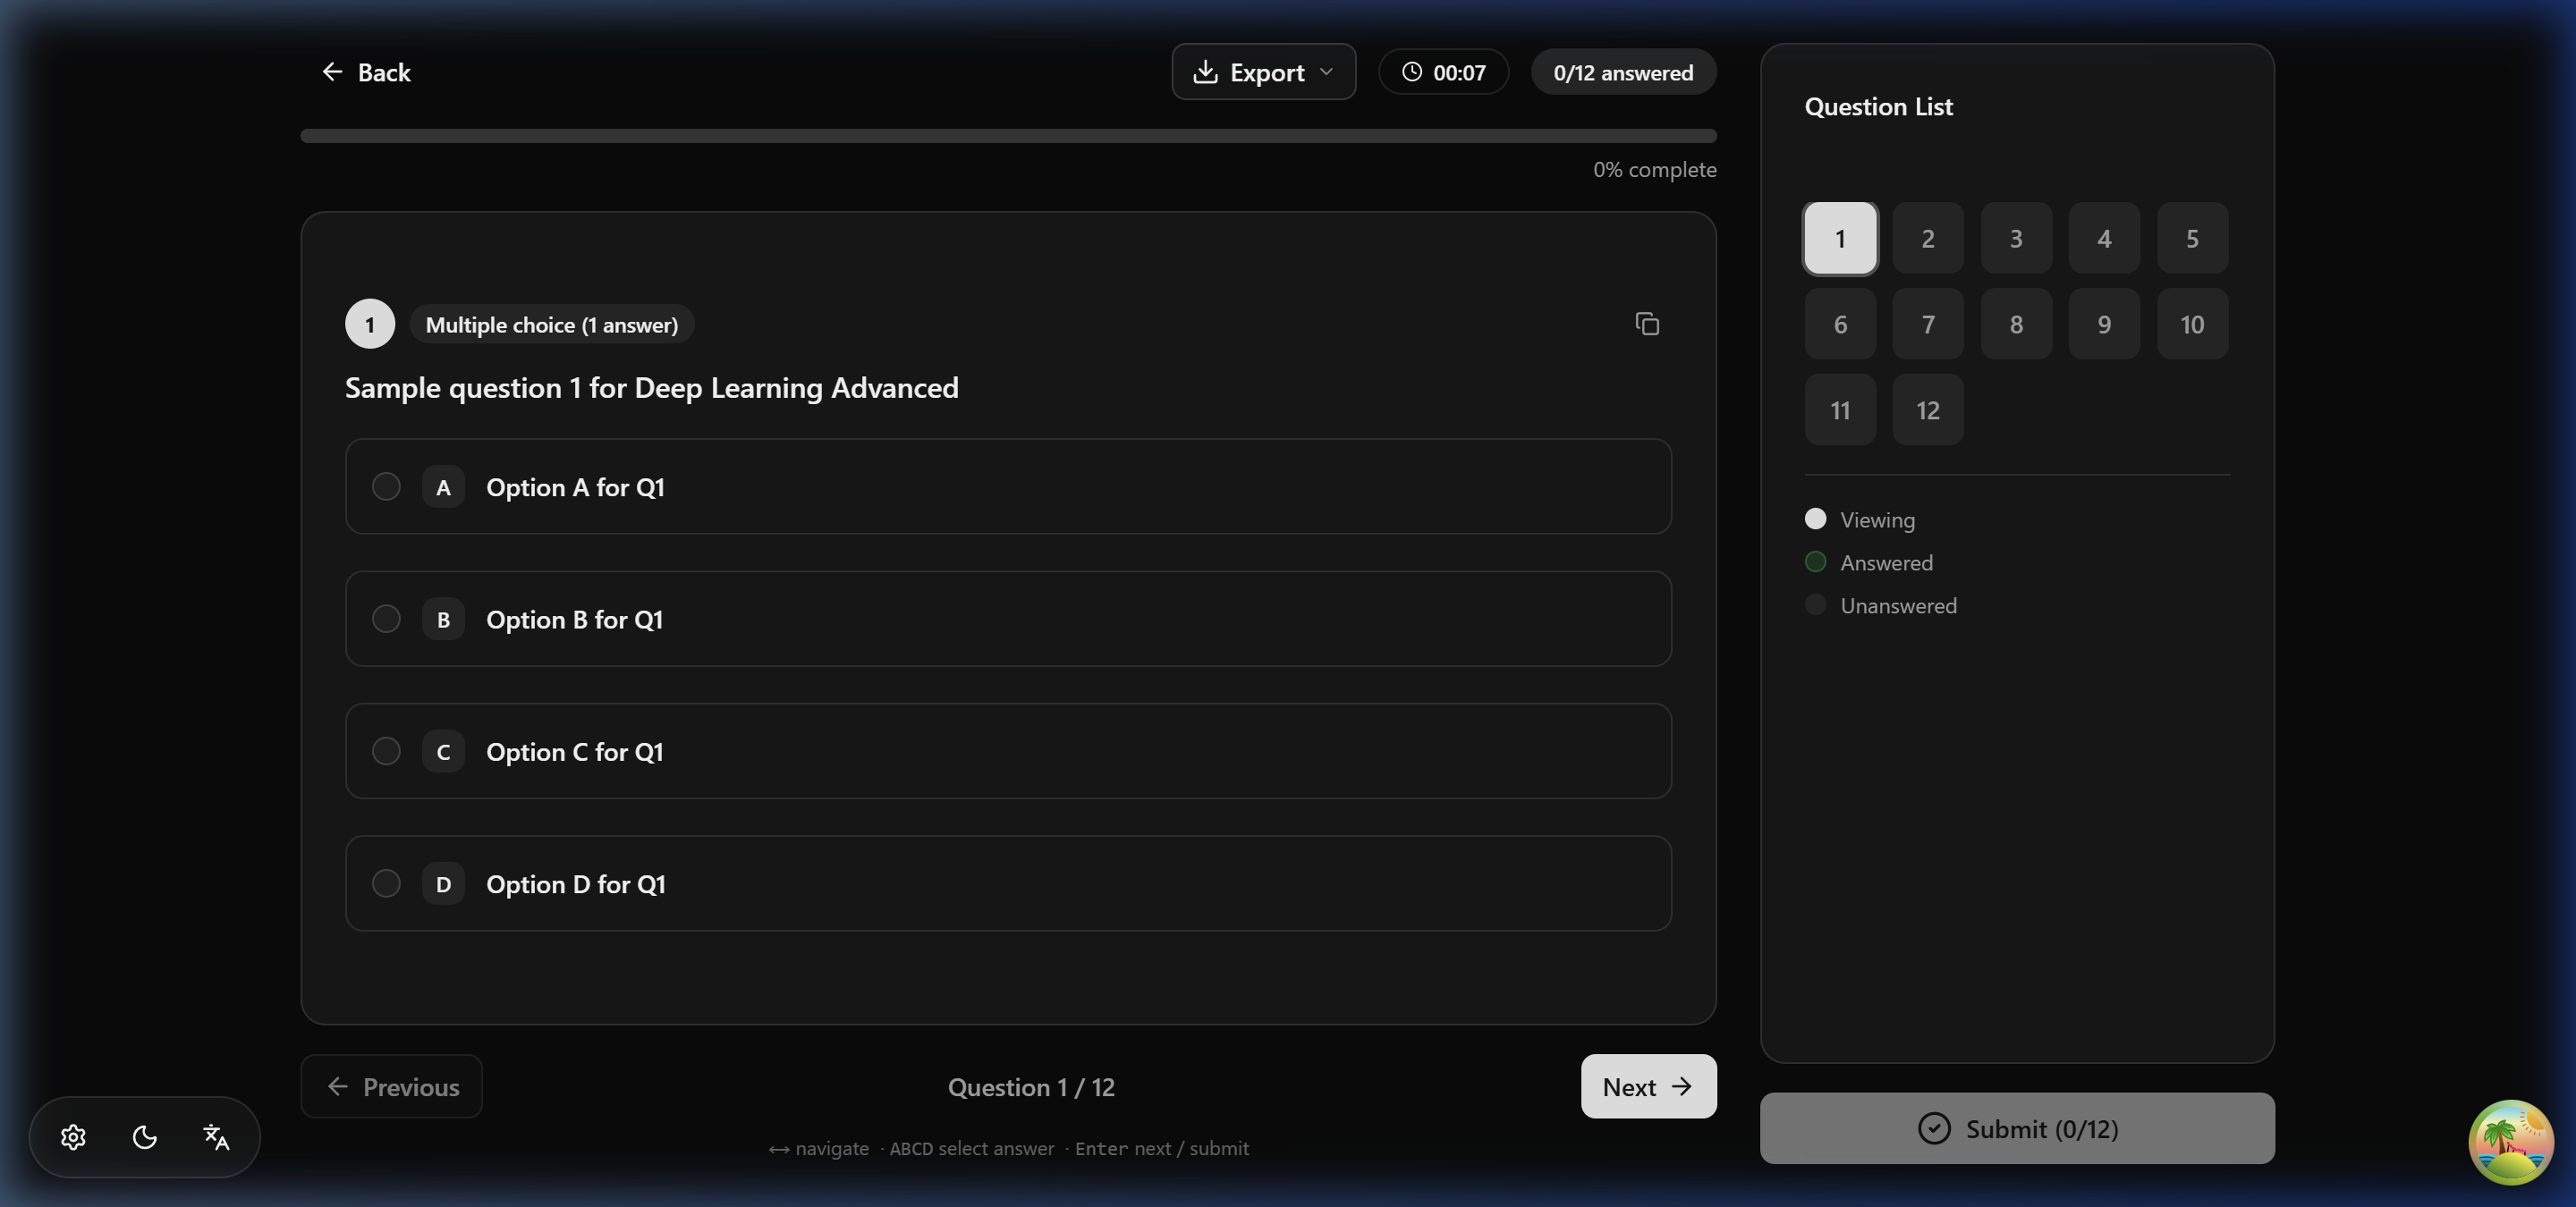Advance with the Next button
The height and width of the screenshot is (1207, 2576).
[1647, 1086]
